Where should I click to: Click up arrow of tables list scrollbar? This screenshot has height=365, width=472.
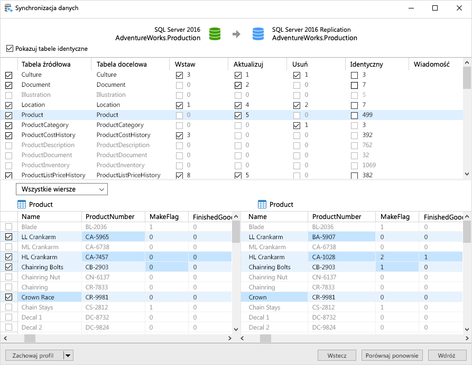coord(467,62)
